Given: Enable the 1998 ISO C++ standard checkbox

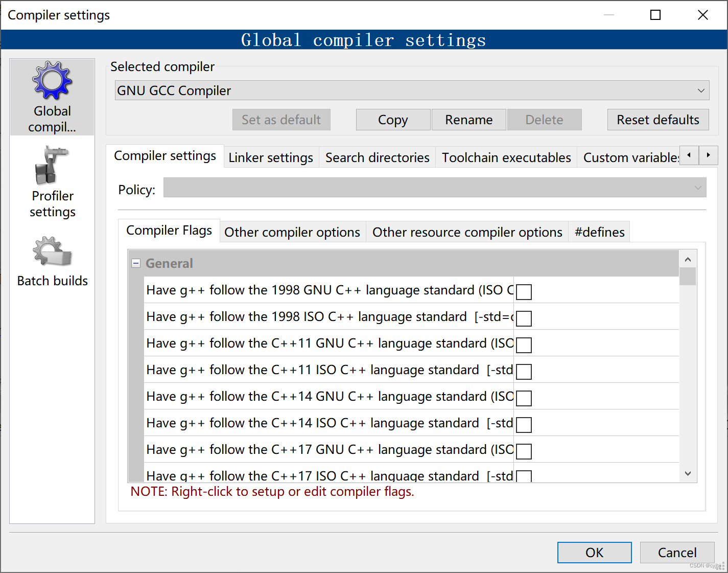Looking at the screenshot, I should [524, 318].
